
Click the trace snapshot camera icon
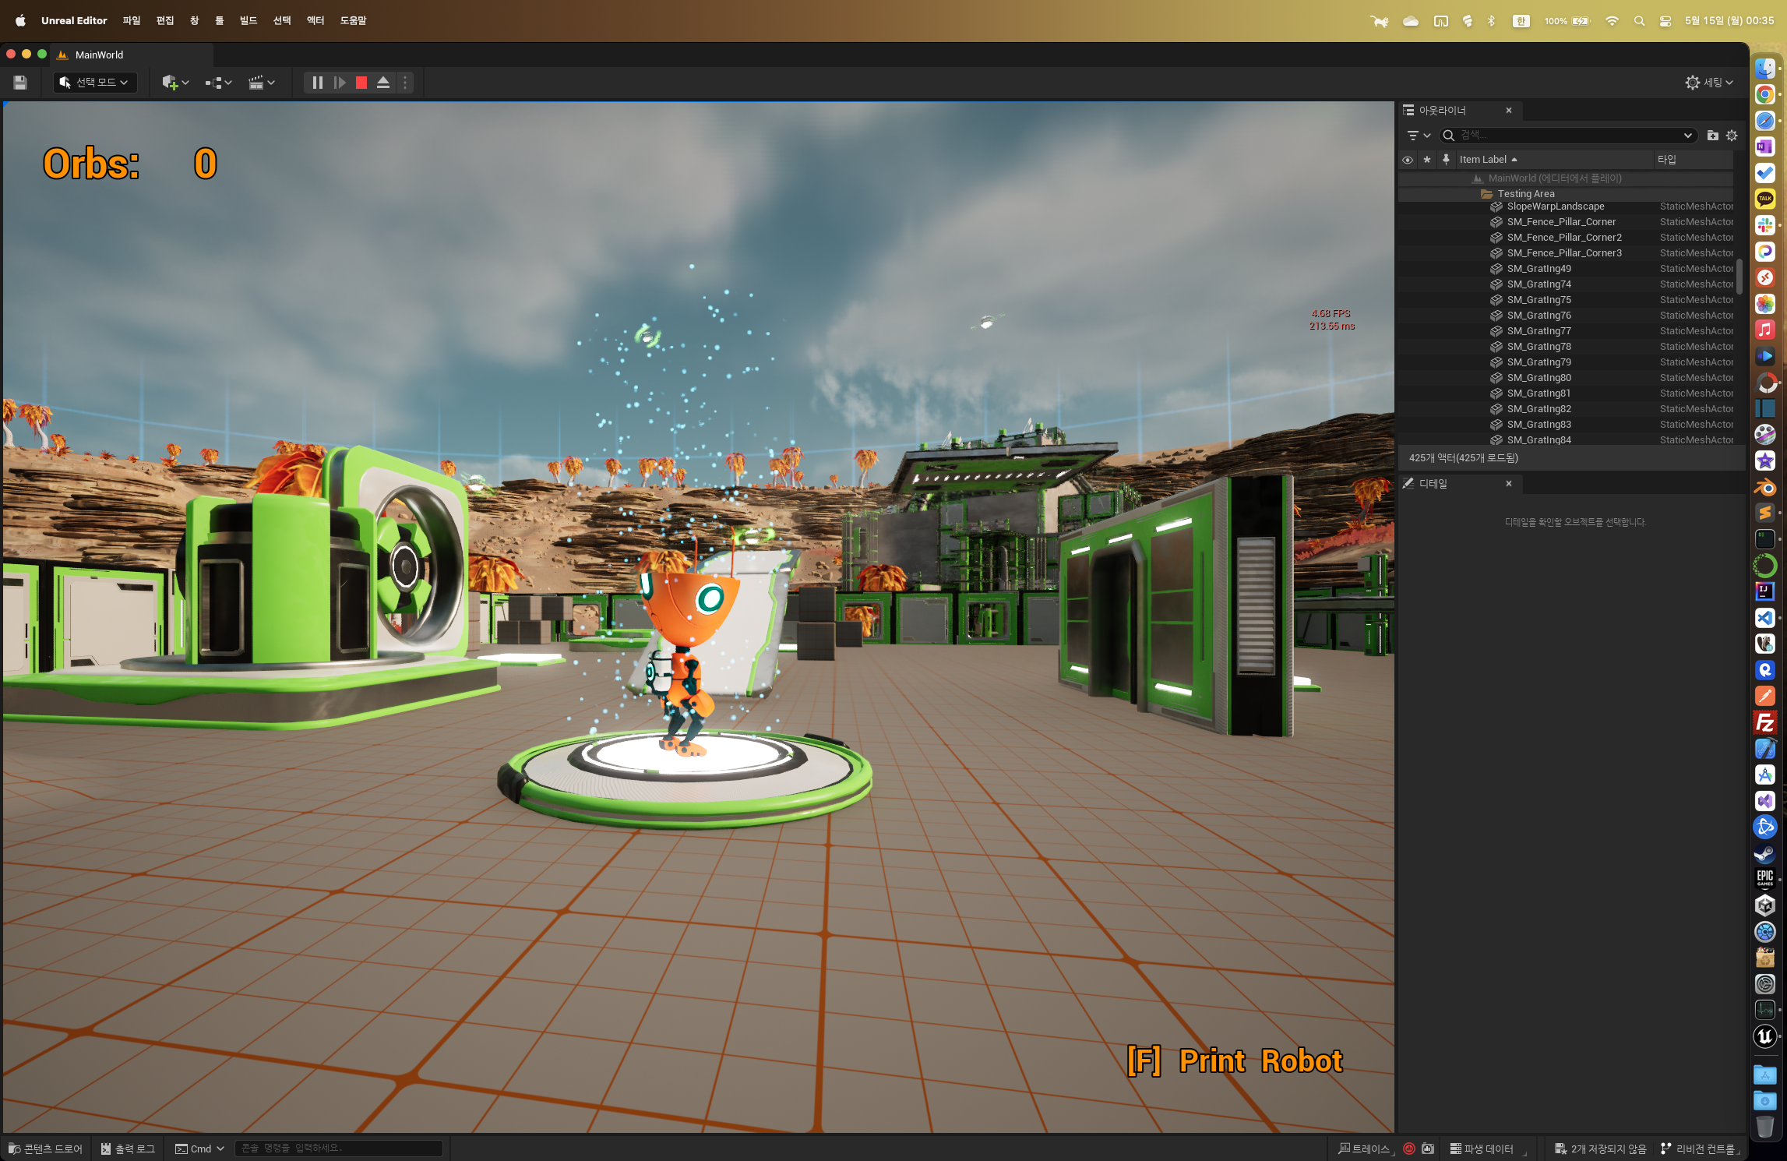coord(1428,1149)
